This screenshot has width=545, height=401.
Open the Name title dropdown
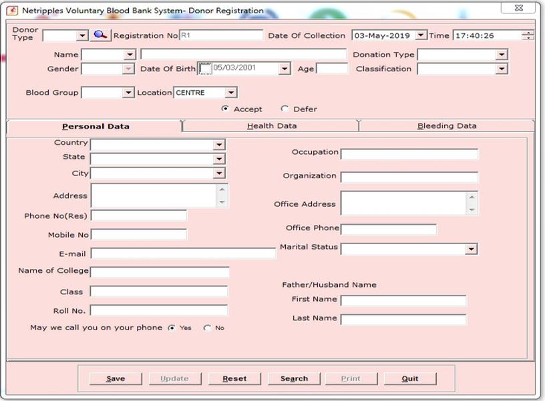pos(130,55)
